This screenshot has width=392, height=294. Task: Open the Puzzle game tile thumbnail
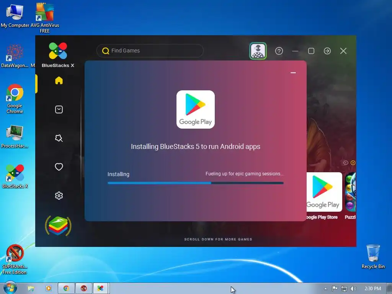click(351, 192)
